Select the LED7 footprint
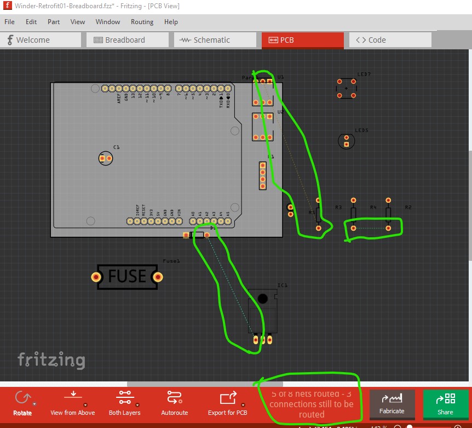This screenshot has height=428, width=472. pos(347,88)
